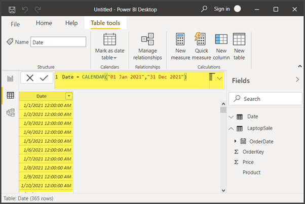Switch to Model view icon
Screen dimensions: 305x204
[11, 112]
